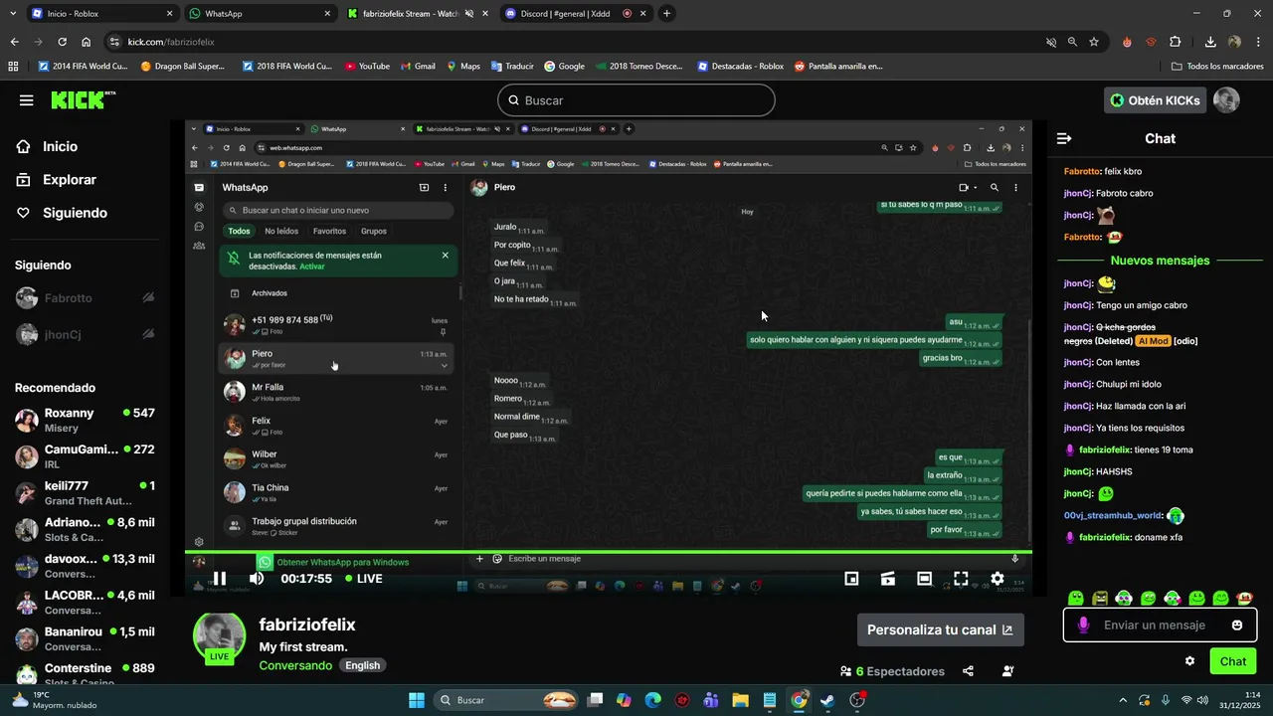Image resolution: width=1273 pixels, height=716 pixels.
Task: Click the purple microphone icon in chat input
Action: [x=1083, y=626]
